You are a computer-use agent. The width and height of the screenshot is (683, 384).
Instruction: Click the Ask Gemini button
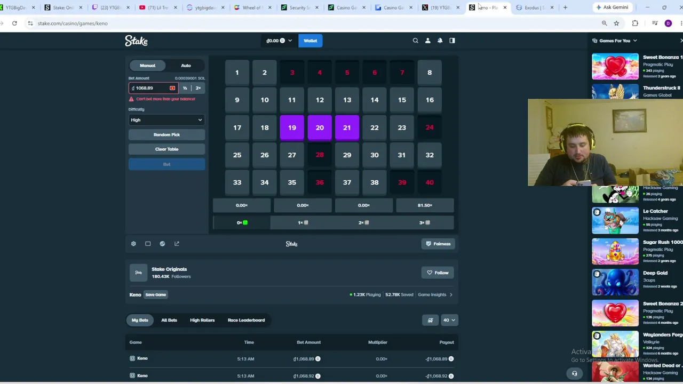pos(612,7)
